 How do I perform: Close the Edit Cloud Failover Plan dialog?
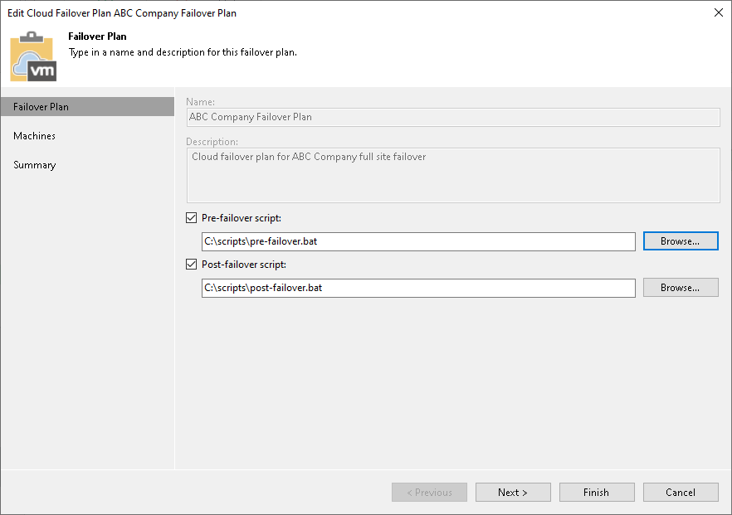pyautogui.click(x=718, y=12)
